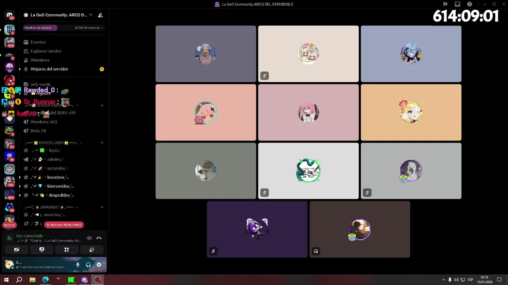Click the NUEVO servers pill

coord(10,225)
